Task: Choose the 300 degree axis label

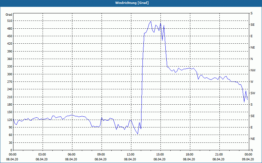Action: click(x=10, y=74)
